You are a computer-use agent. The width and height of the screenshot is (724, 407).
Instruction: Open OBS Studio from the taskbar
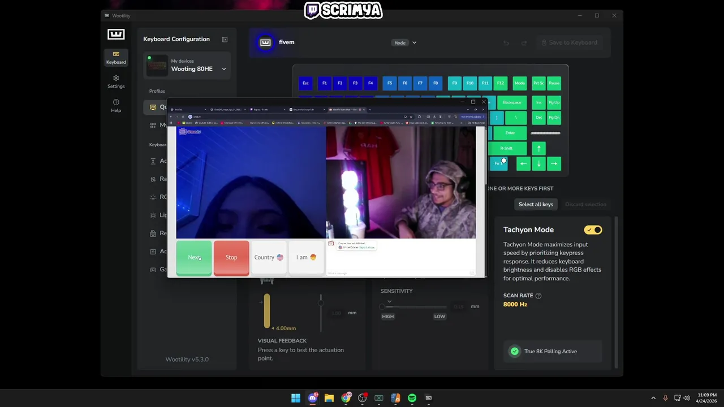(363, 398)
